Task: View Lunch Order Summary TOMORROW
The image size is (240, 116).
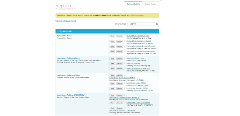Action: (112, 108)
